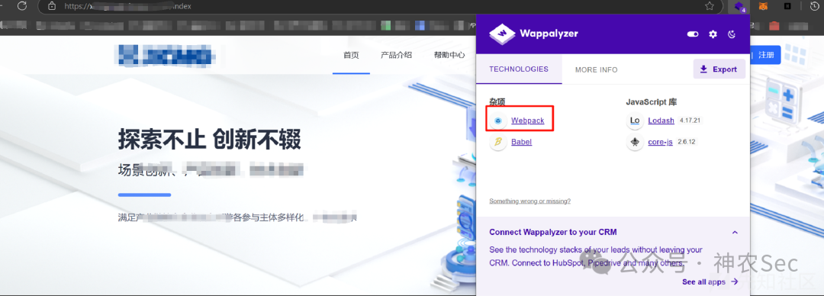Reload the page with the refresh icon

coord(23,6)
